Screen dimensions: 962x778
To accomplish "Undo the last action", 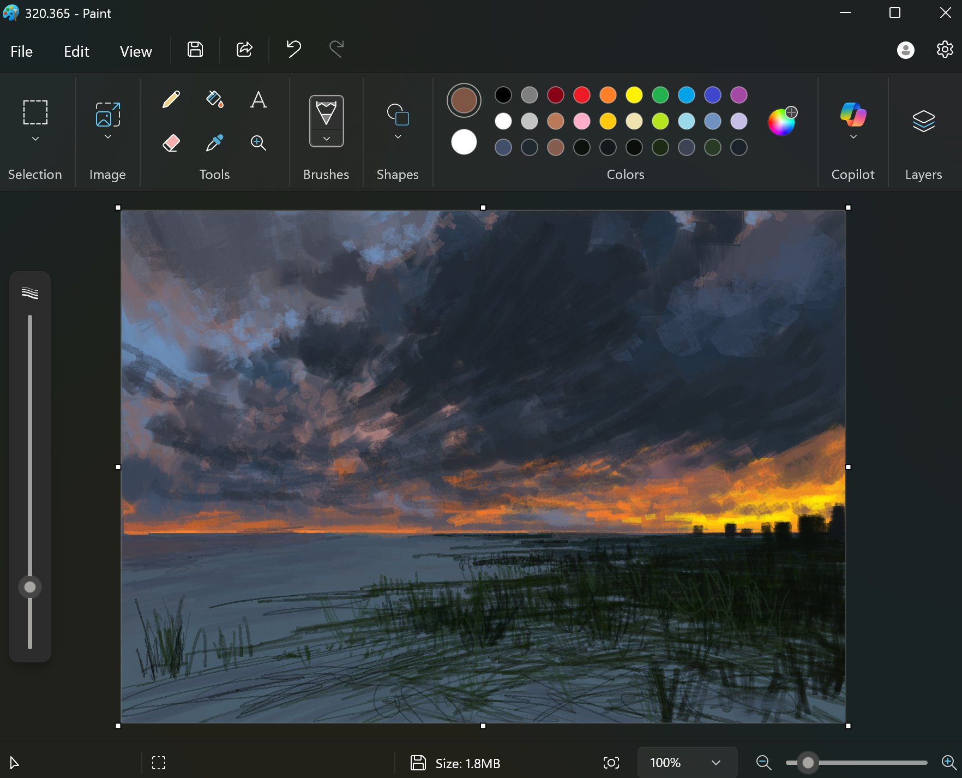I will 293,50.
